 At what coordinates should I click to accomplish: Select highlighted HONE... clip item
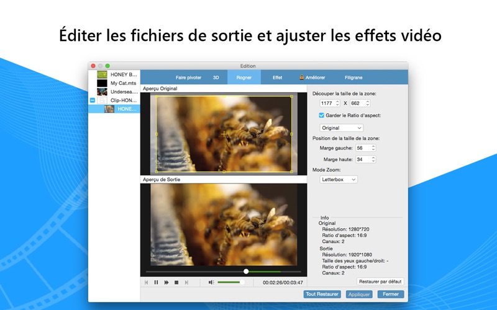pos(114,109)
